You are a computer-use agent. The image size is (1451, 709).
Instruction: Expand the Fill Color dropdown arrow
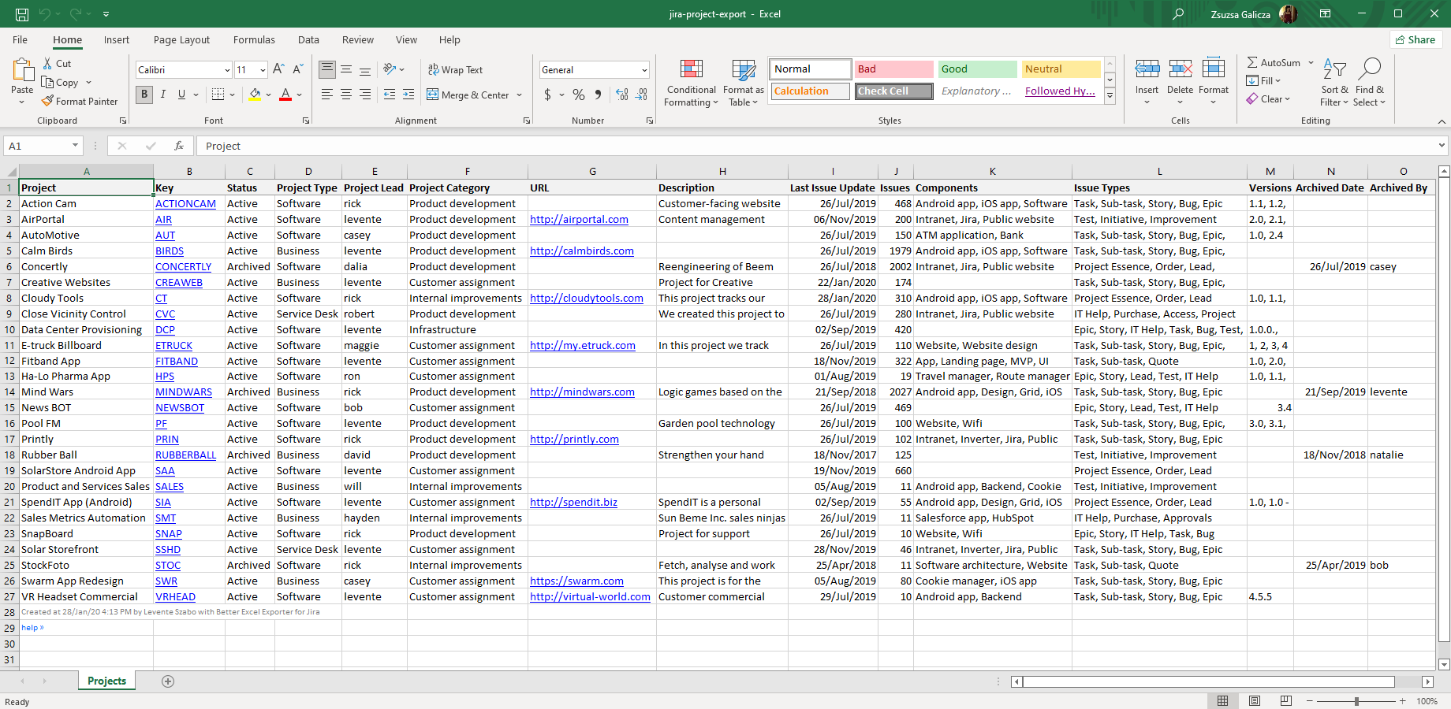pos(267,95)
